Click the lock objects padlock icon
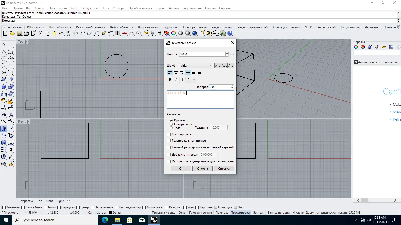The width and height of the screenshot is (401, 225). click(160, 33)
